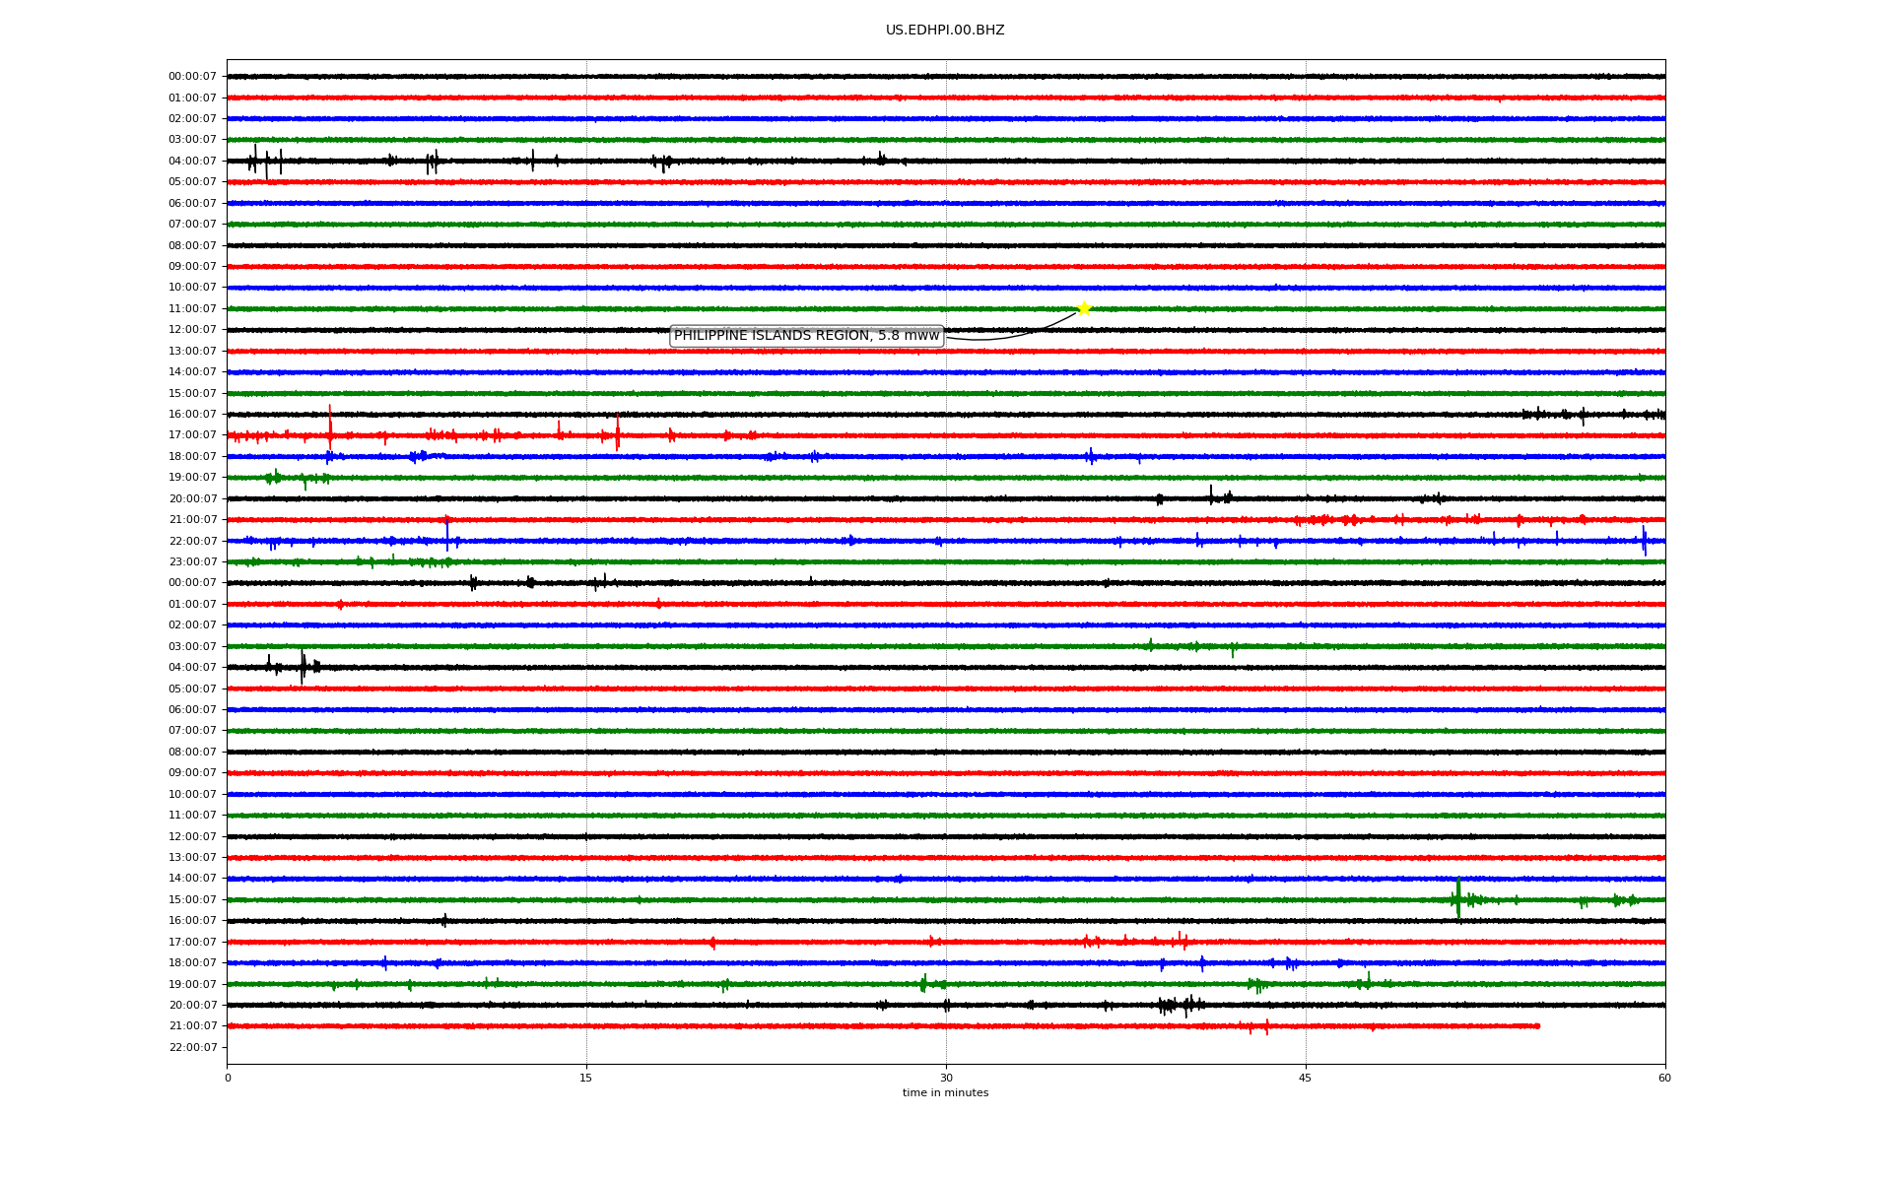The width and height of the screenshot is (1892, 1182).
Task: Click the blue spike near minute 59 on the upper 22:00:07 trace
Action: (1644, 540)
